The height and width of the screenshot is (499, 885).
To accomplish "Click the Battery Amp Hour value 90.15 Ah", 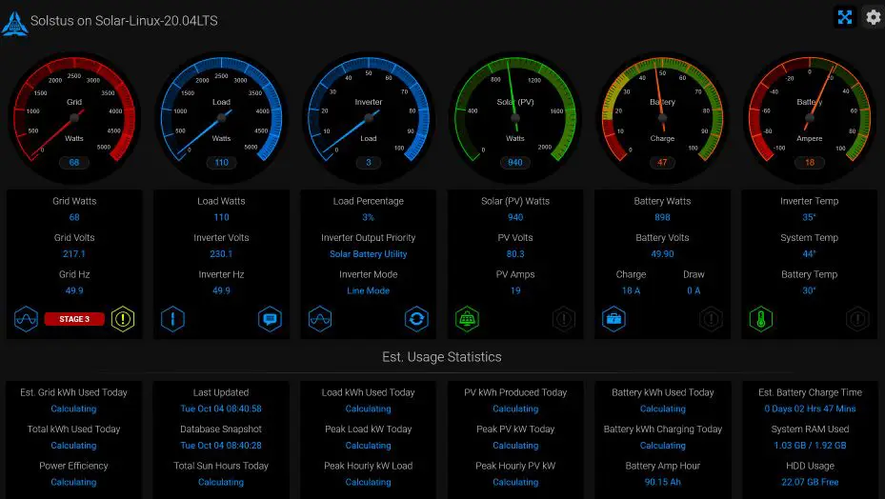I will [663, 482].
